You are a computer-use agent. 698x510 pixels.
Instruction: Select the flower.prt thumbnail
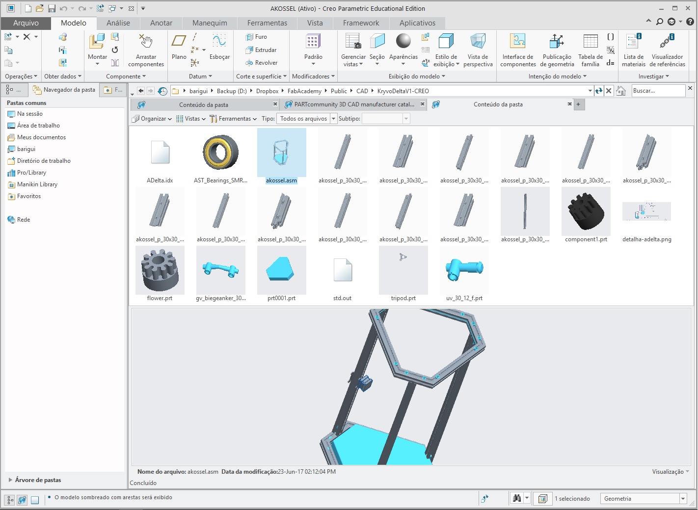pos(160,270)
